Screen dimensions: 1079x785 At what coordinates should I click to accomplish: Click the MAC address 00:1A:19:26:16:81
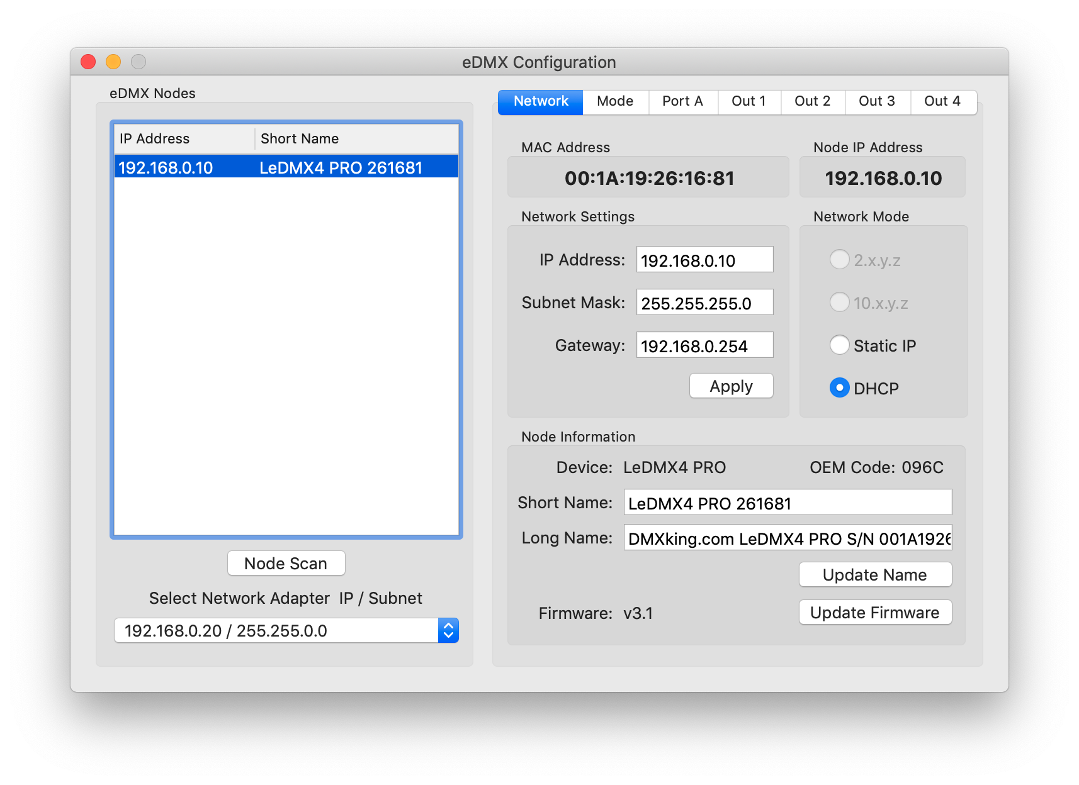point(649,178)
